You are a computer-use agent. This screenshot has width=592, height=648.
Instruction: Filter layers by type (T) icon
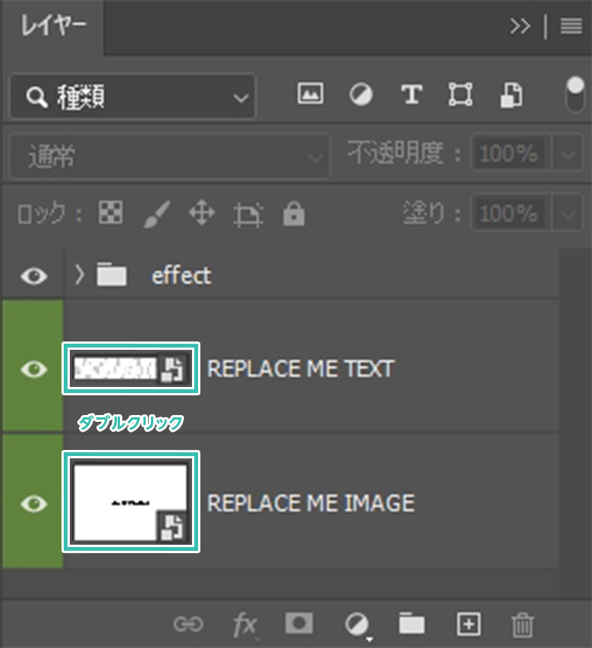tap(411, 94)
